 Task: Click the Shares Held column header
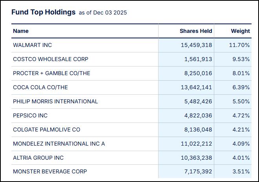coord(196,31)
